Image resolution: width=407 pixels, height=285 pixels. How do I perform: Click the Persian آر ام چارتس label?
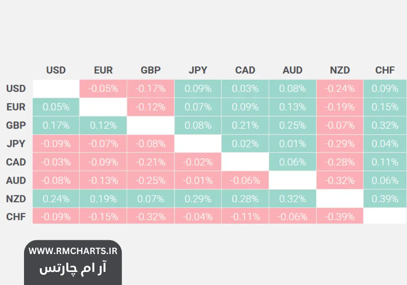click(x=73, y=268)
